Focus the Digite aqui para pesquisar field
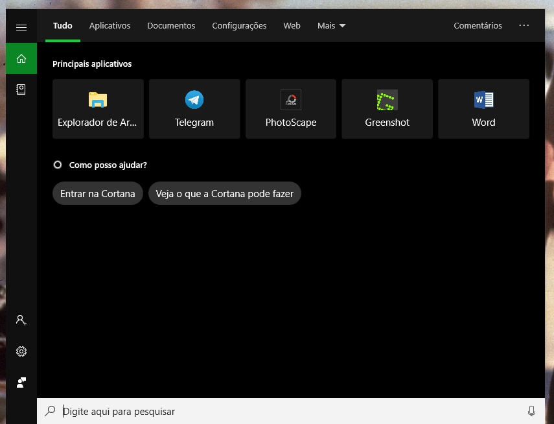This screenshot has height=424, width=554. click(x=291, y=411)
